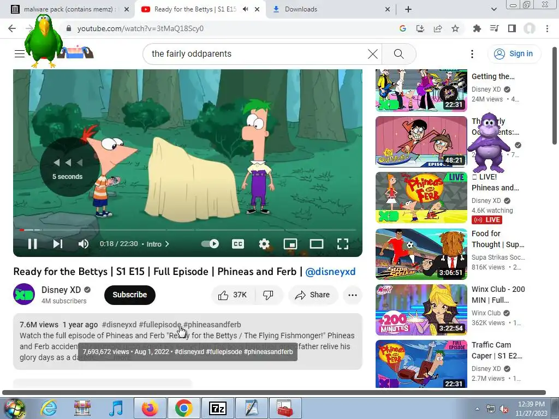Subscribe to Disney XD
559x419 pixels.
tap(130, 295)
